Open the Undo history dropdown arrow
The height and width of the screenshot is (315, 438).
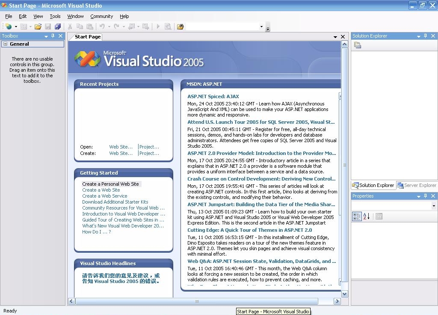coord(109,27)
